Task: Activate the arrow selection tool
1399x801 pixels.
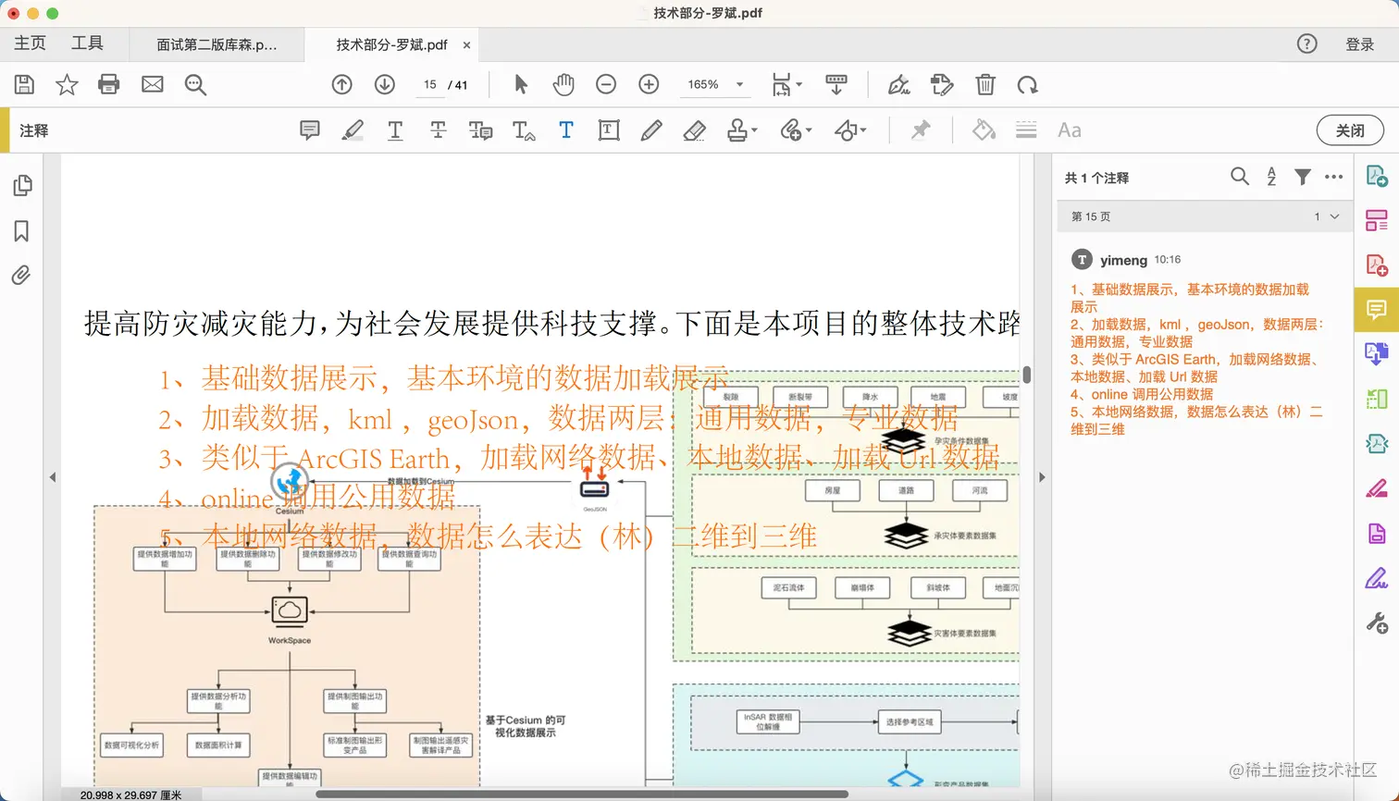Action: tap(521, 85)
